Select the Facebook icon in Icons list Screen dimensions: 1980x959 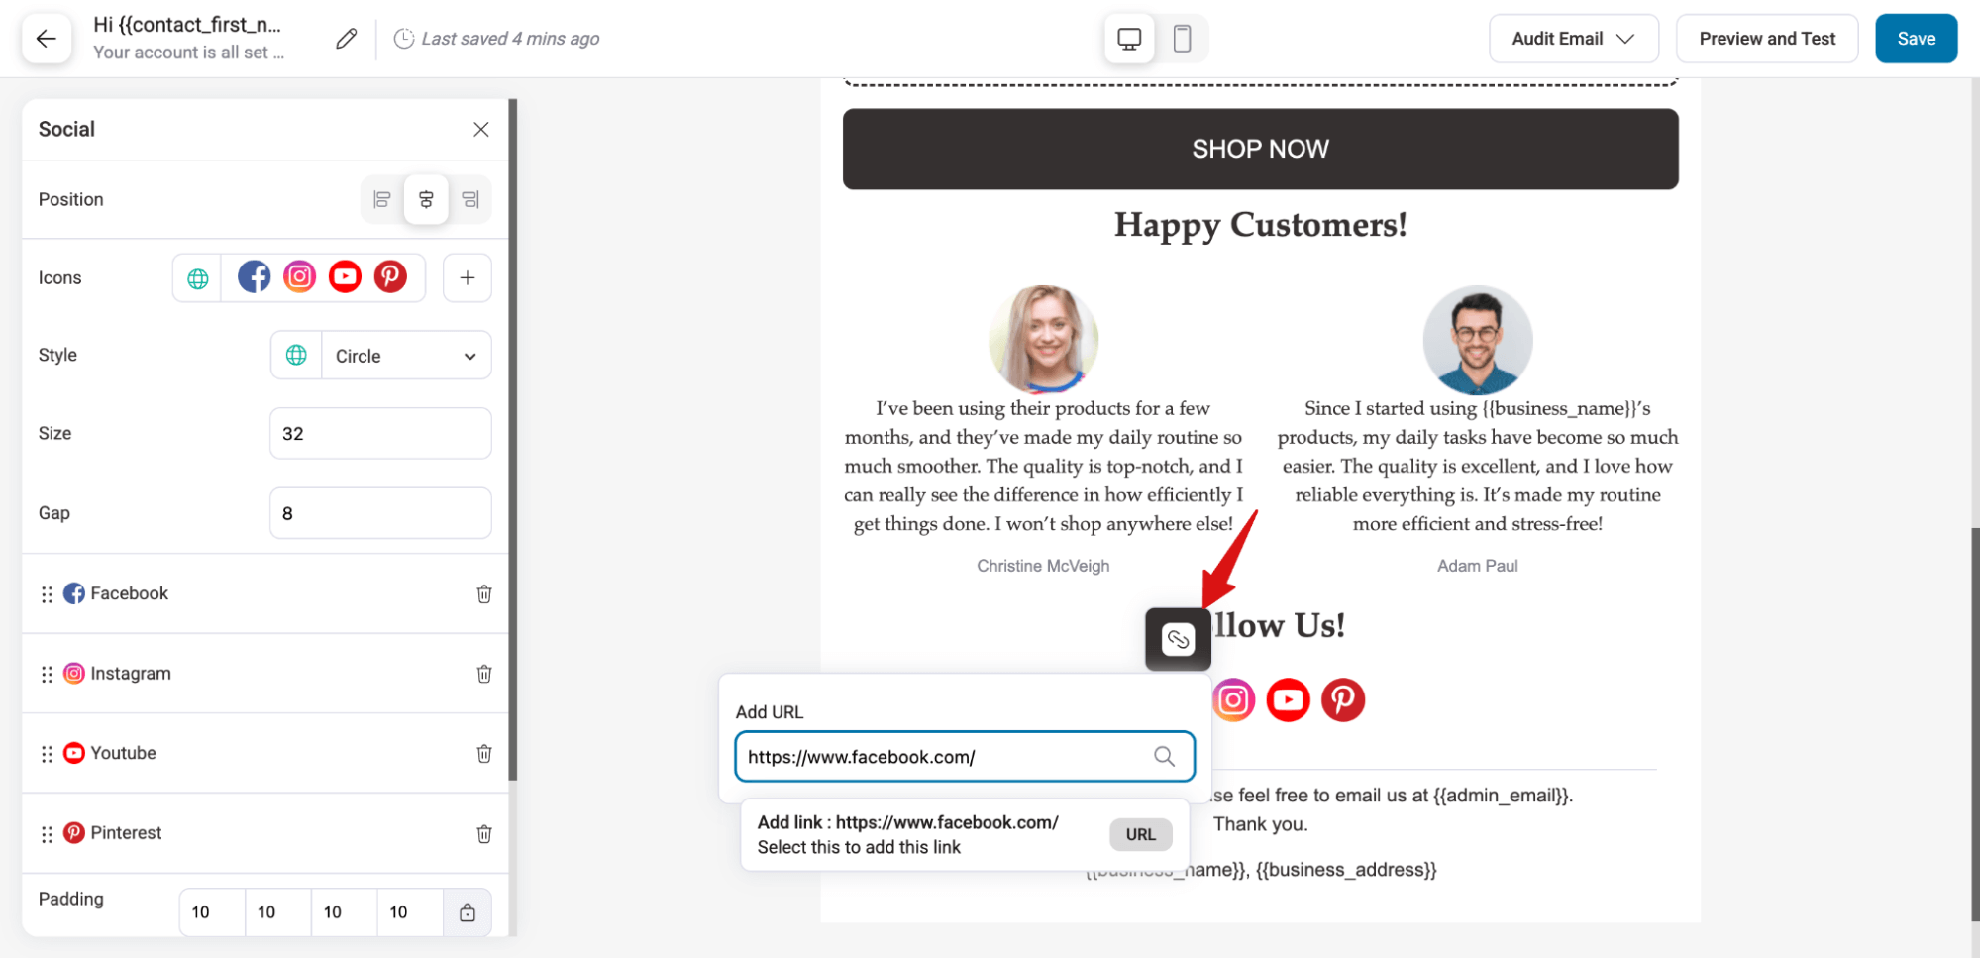255,277
